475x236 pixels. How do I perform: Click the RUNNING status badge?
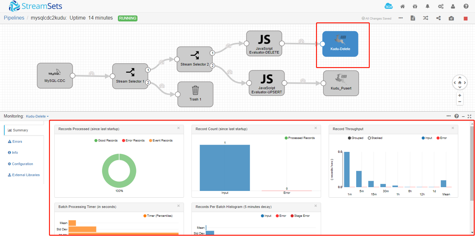[128, 18]
